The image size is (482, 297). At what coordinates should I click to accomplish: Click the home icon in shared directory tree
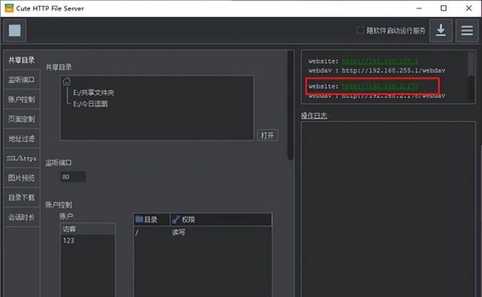click(67, 82)
